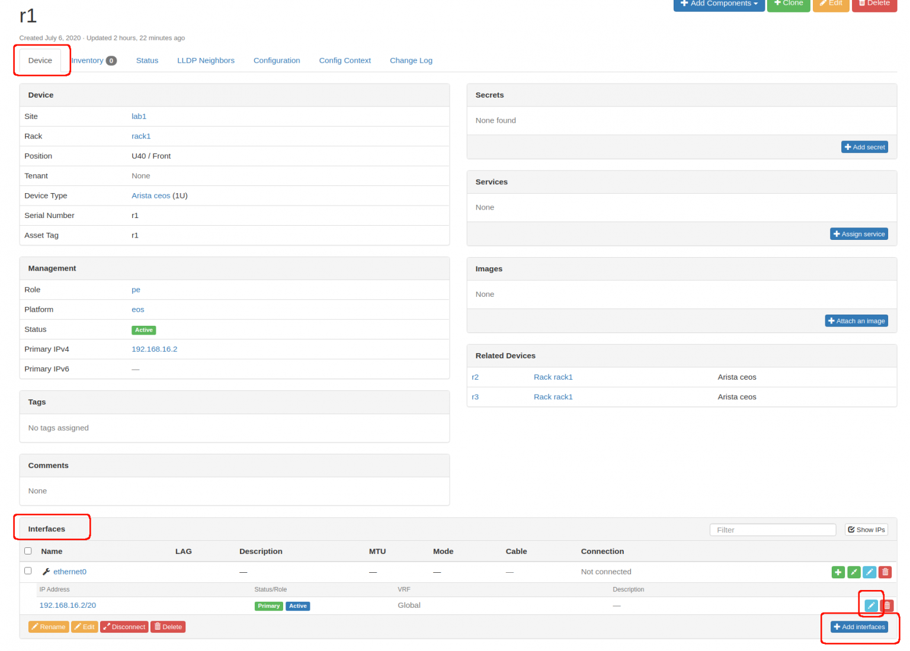
Task: Delete IP 192.168.16.2/20 via its trash icon
Action: click(887, 605)
